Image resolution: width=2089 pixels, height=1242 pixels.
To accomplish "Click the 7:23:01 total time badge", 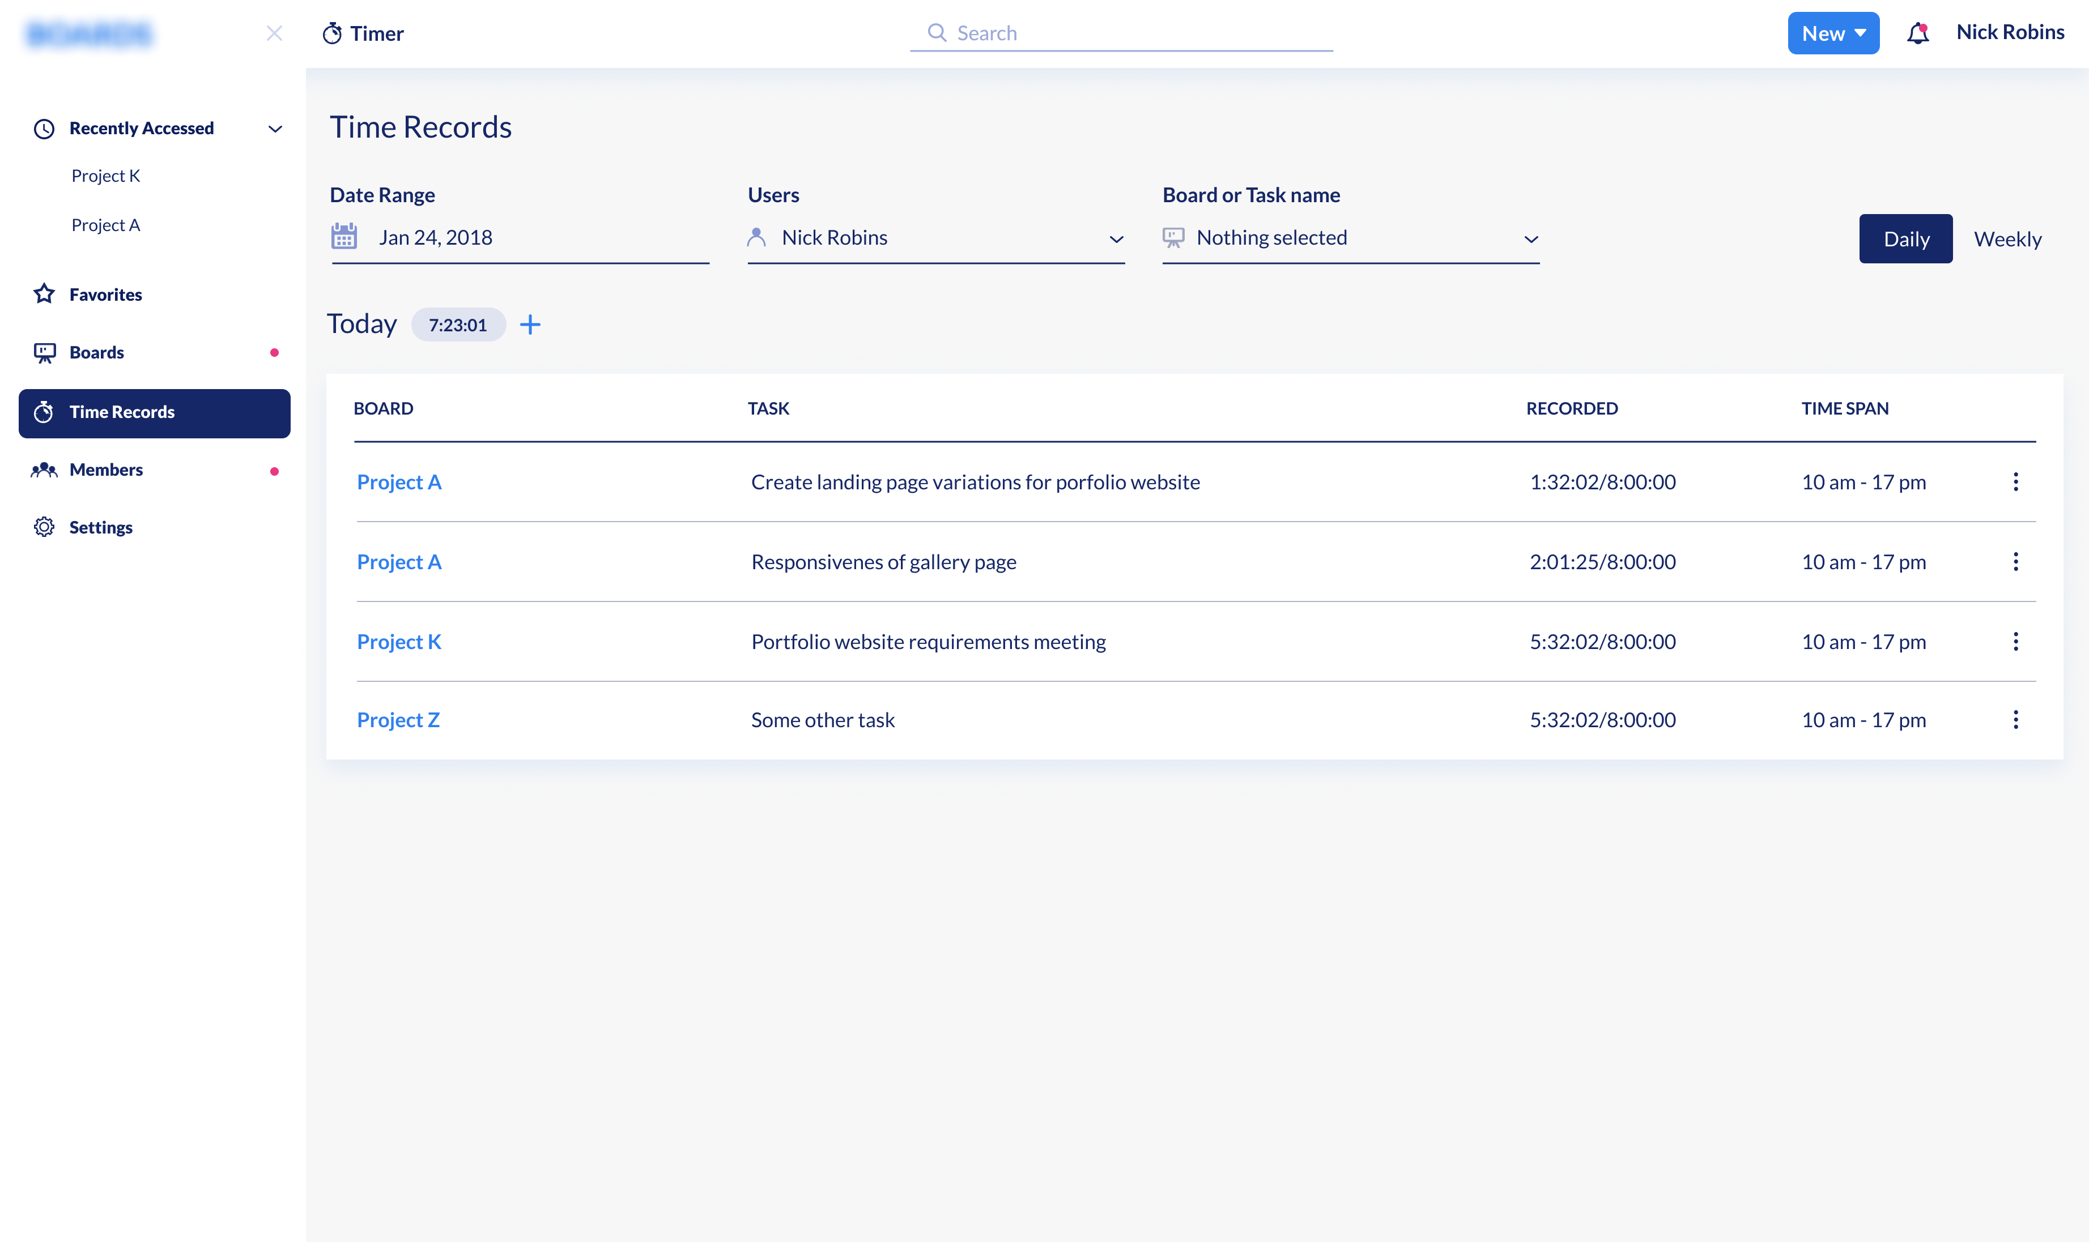I will 458,325.
